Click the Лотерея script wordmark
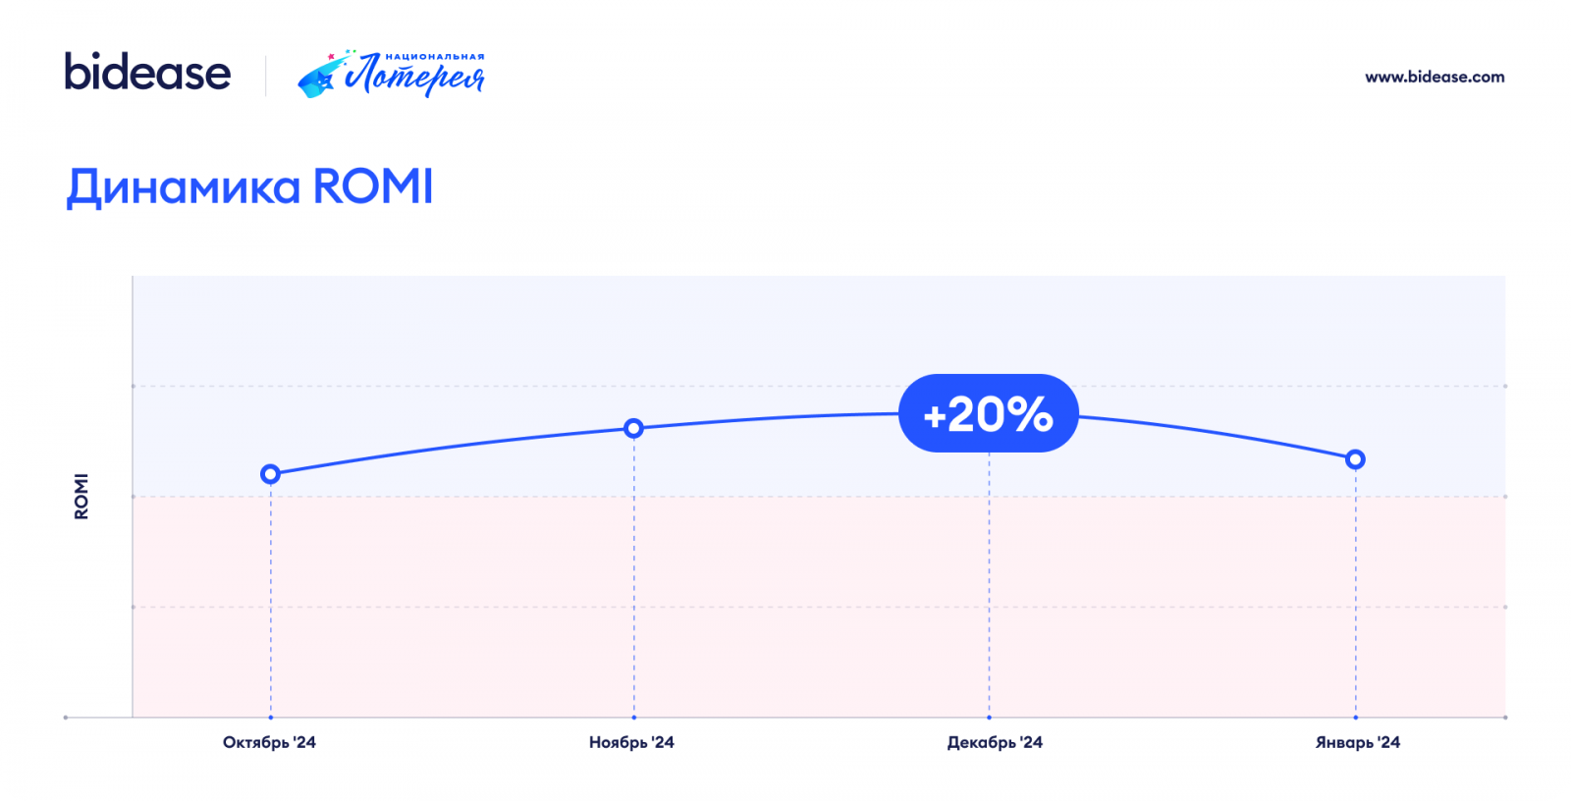The width and height of the screenshot is (1571, 801). tap(415, 78)
